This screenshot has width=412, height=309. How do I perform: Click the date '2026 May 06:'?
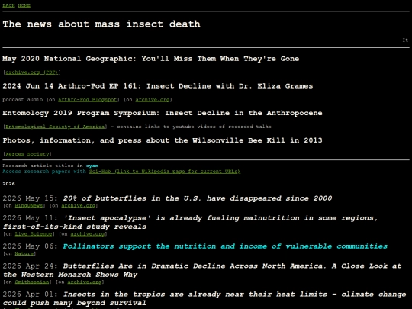(x=31, y=246)
